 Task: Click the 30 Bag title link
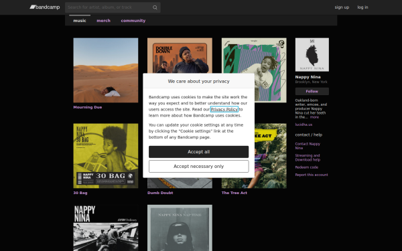(x=80, y=193)
